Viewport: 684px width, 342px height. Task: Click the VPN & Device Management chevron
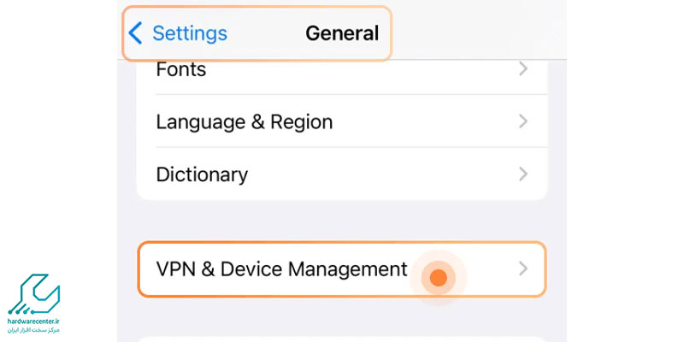(523, 268)
